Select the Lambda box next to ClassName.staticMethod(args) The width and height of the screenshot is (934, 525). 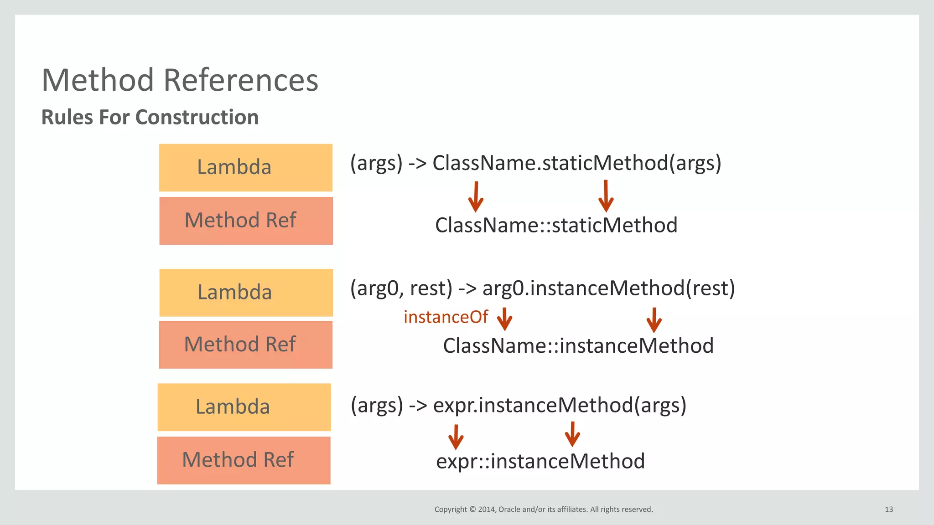[x=245, y=167]
